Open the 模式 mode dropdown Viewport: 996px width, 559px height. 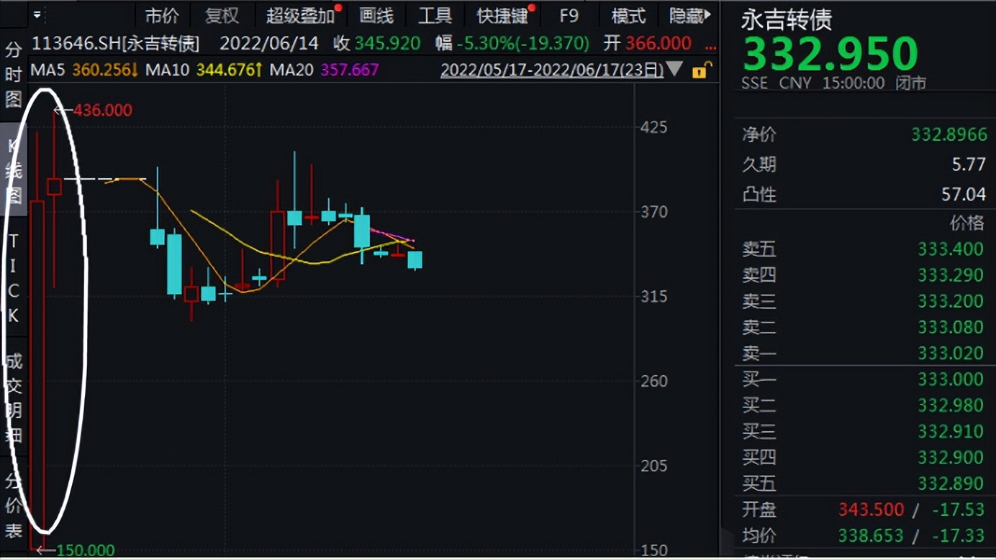pyautogui.click(x=628, y=15)
